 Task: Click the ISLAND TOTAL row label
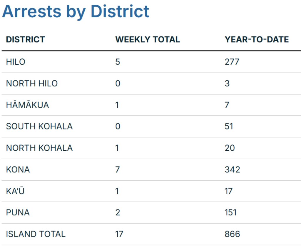click(36, 234)
